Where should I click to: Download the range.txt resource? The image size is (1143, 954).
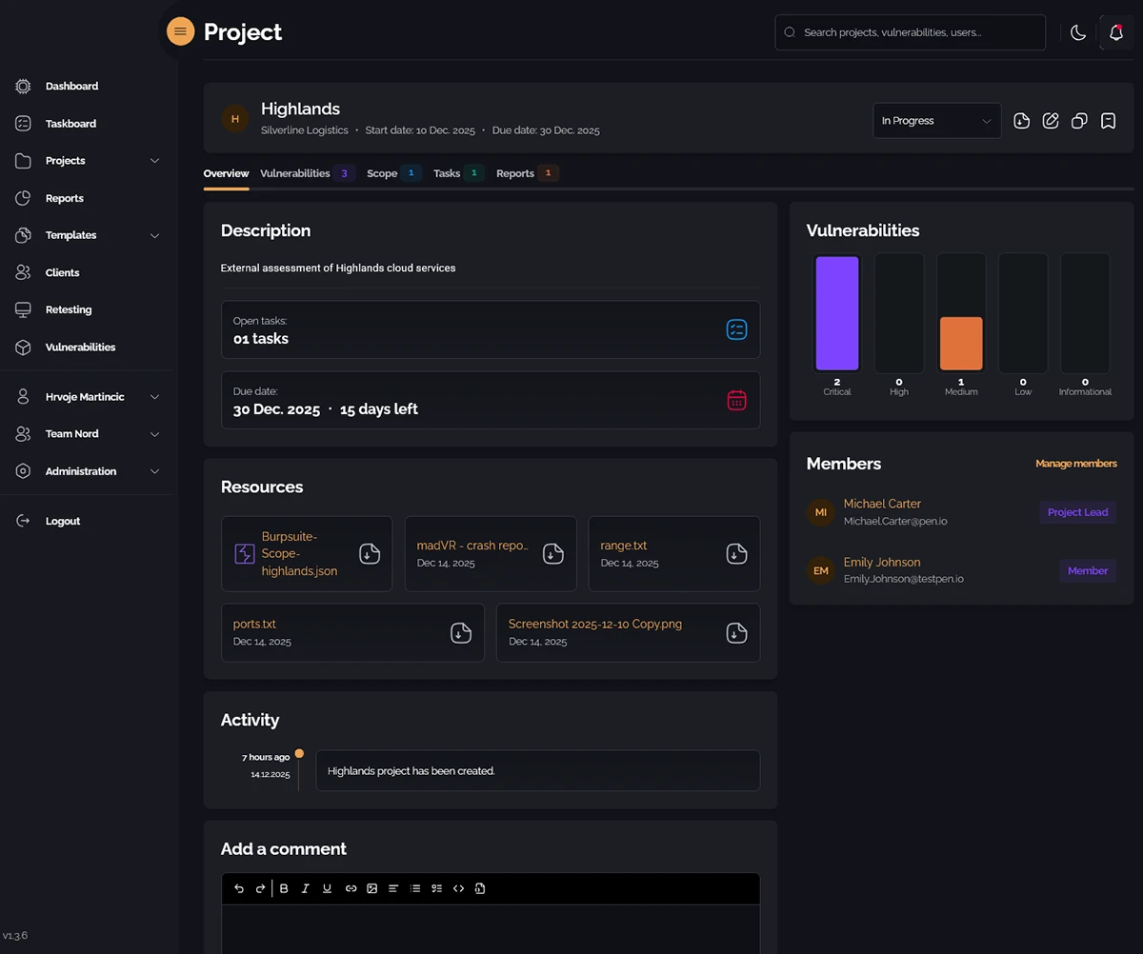point(736,553)
